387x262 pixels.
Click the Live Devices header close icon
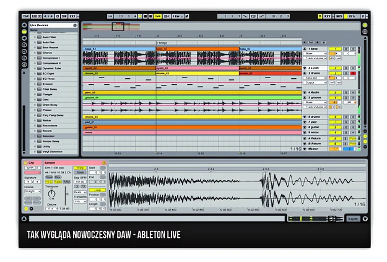tap(75, 25)
